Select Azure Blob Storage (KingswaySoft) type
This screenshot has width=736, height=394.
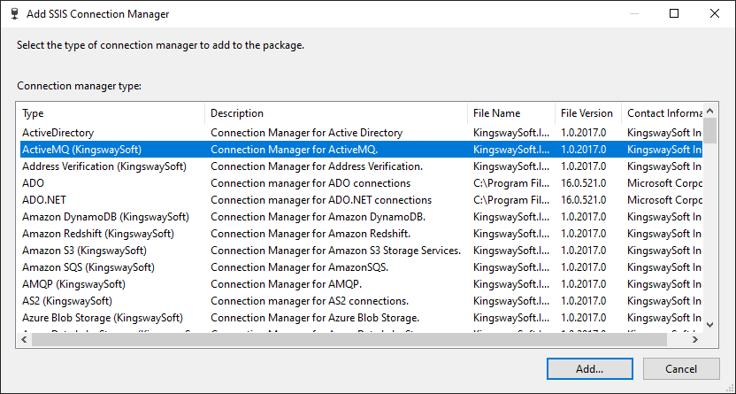coord(103,318)
